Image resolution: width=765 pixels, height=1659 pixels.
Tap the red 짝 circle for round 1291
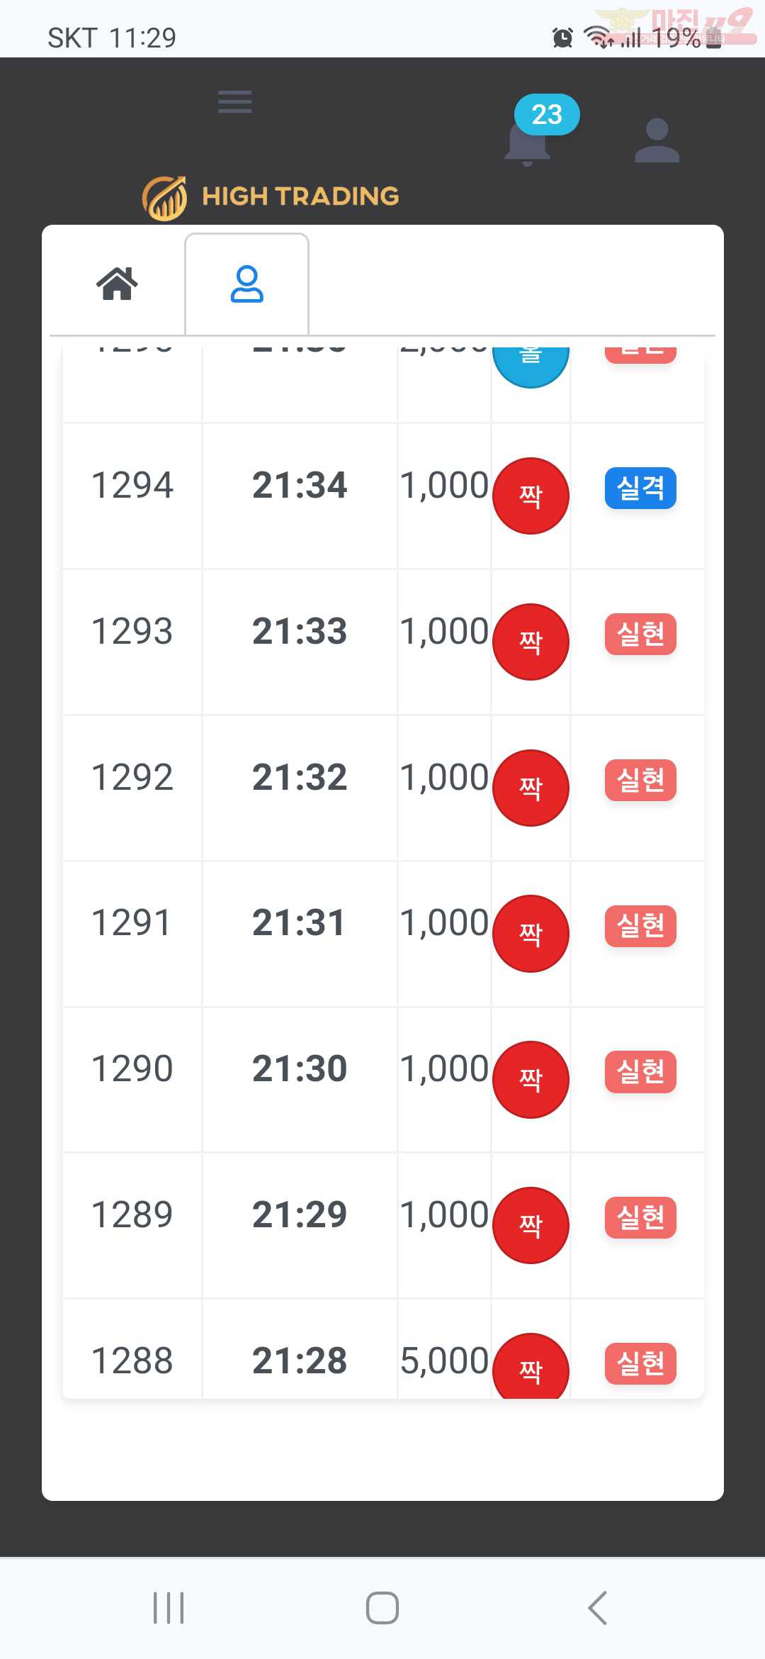pyautogui.click(x=531, y=934)
